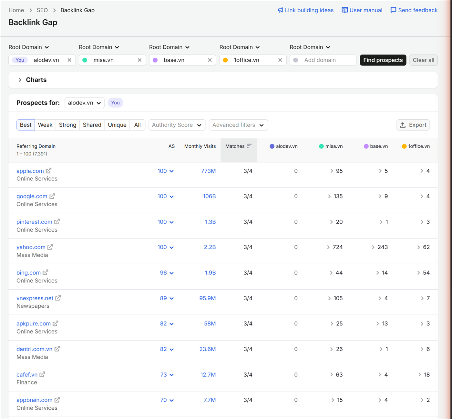The width and height of the screenshot is (452, 419).
Task: Open Root Domain dropdown above base.vn
Action: click(x=169, y=47)
